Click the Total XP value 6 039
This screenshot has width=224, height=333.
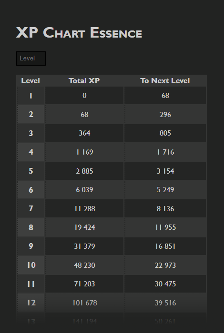[x=84, y=190]
